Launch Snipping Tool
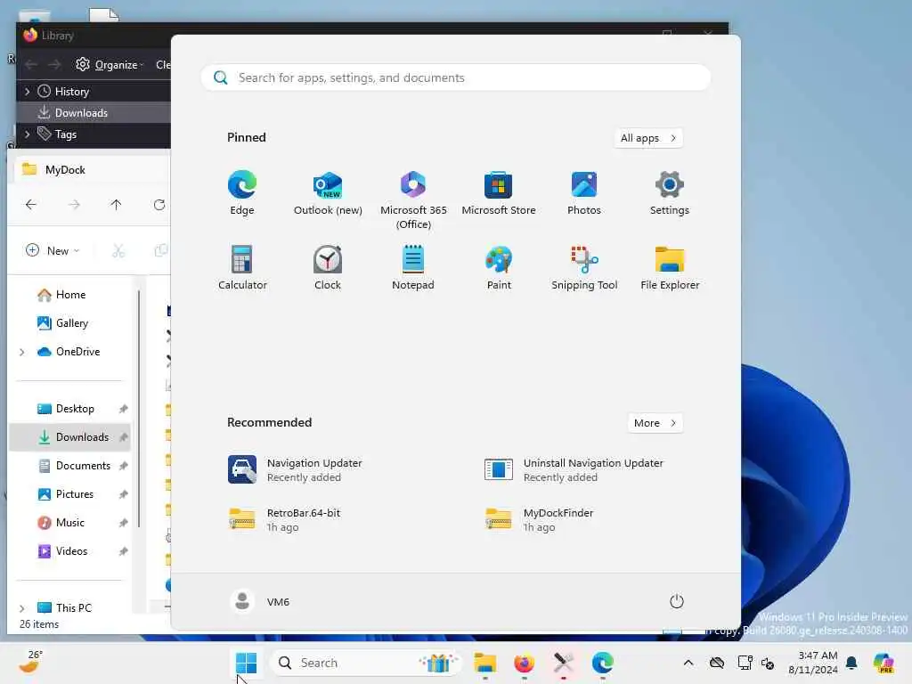Screen dimensions: 912x684 tap(584, 267)
